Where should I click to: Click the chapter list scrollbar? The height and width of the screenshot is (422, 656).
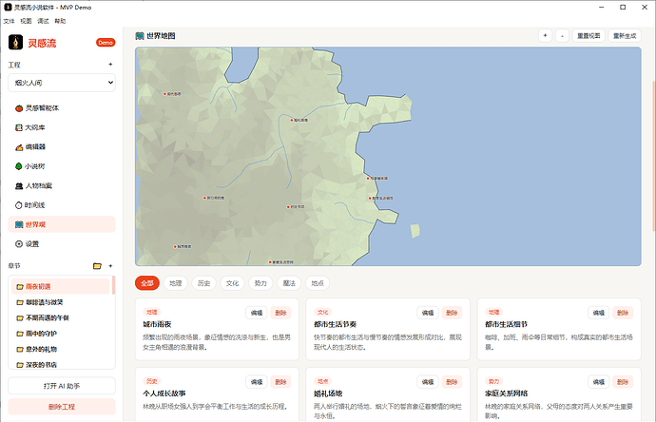[113, 285]
